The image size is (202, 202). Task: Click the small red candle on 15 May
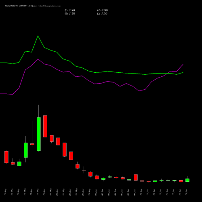(x=32, y=144)
